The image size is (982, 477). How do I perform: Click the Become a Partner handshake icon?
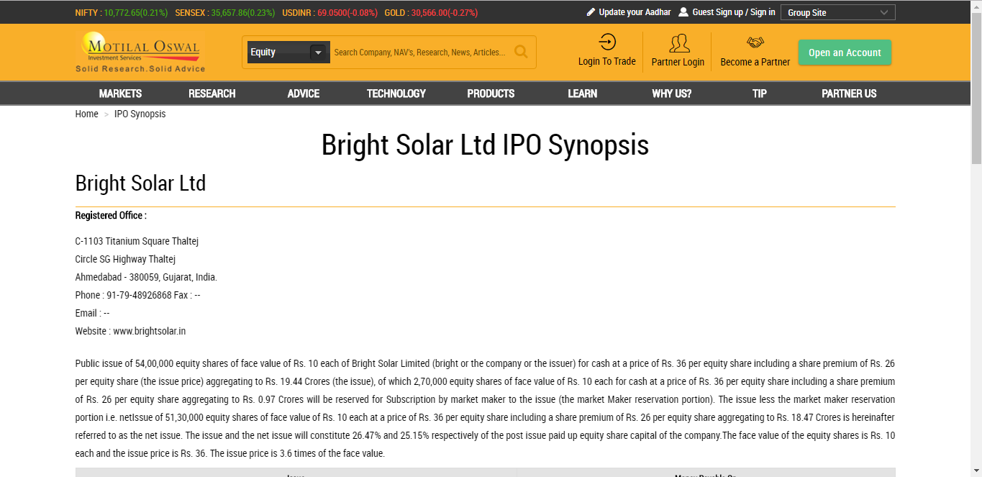click(755, 42)
